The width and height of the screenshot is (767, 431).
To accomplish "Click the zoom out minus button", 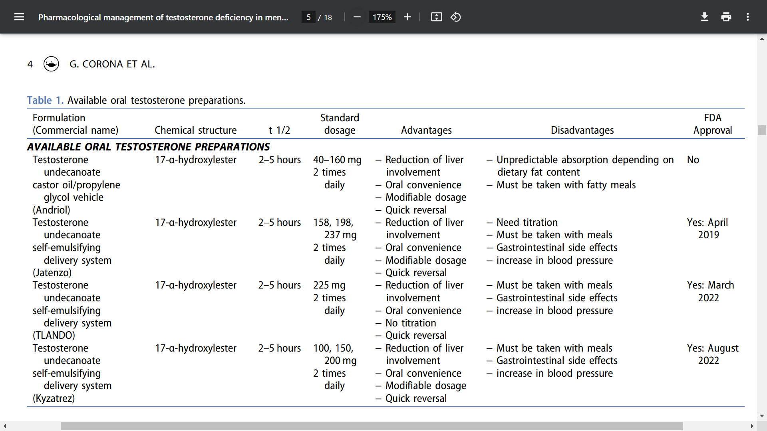I will pyautogui.click(x=357, y=17).
